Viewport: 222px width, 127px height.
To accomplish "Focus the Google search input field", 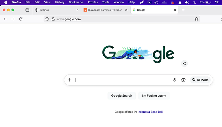I will 123,80.
